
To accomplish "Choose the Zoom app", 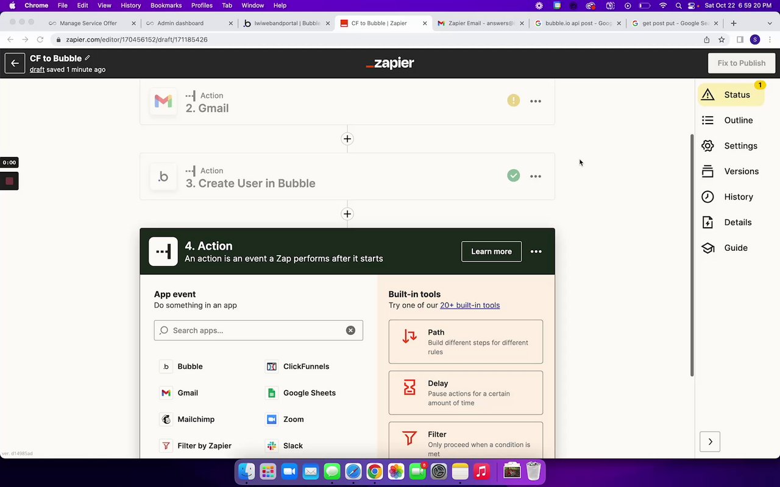I will click(x=285, y=419).
